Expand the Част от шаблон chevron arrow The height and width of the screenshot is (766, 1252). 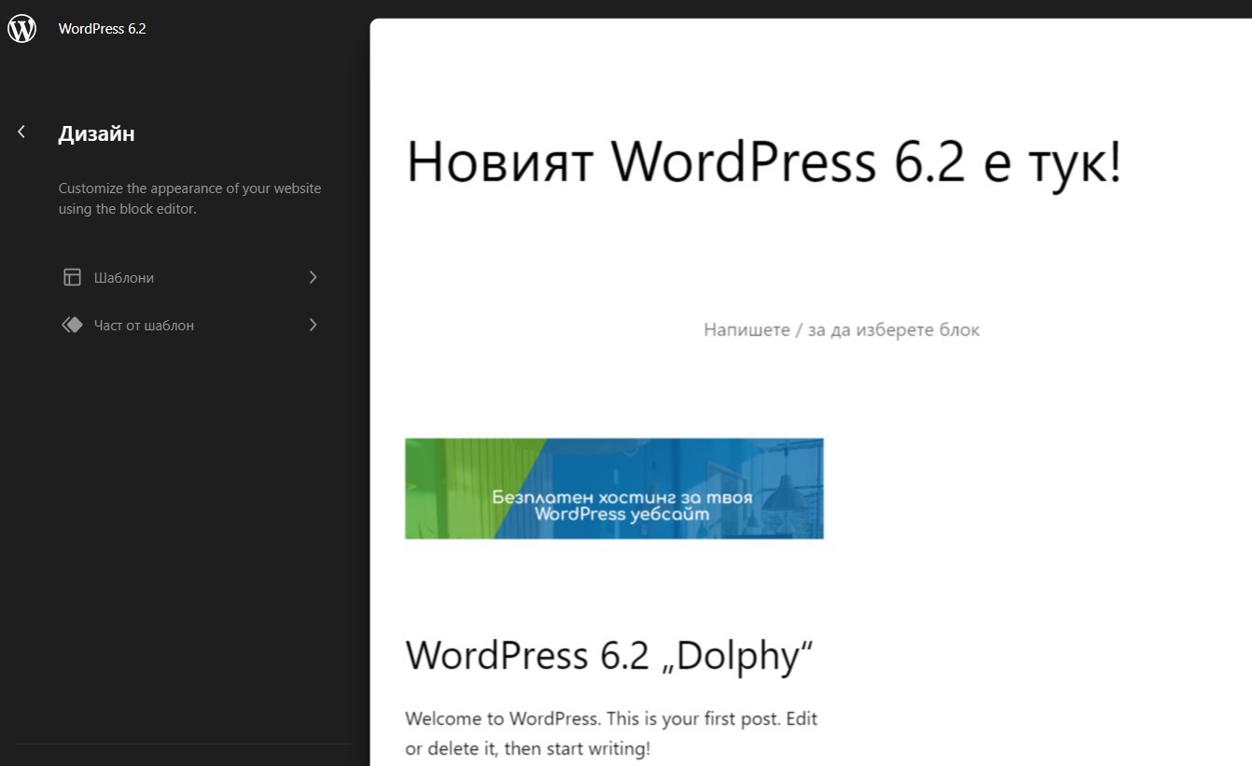(x=313, y=325)
